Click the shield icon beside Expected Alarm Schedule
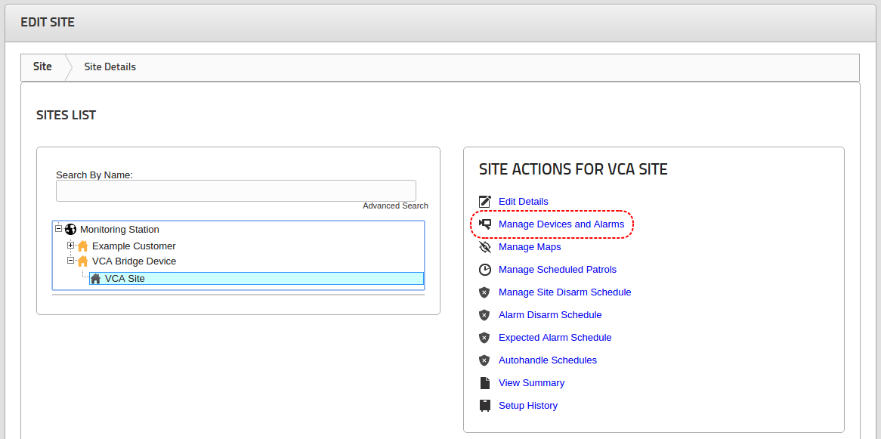Image resolution: width=881 pixels, height=439 pixels. [484, 337]
